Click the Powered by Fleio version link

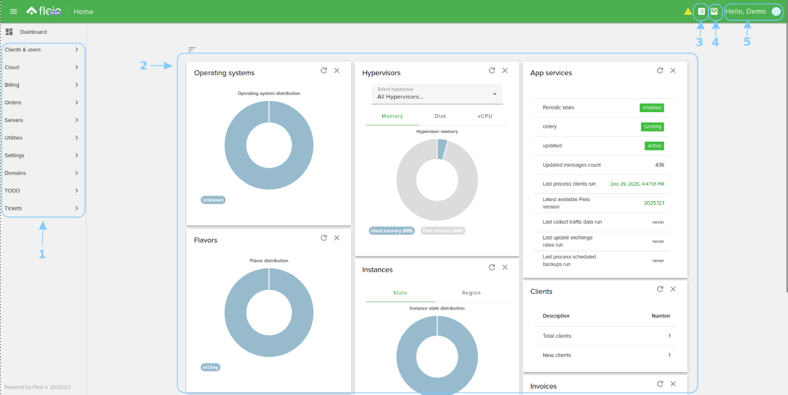36,387
